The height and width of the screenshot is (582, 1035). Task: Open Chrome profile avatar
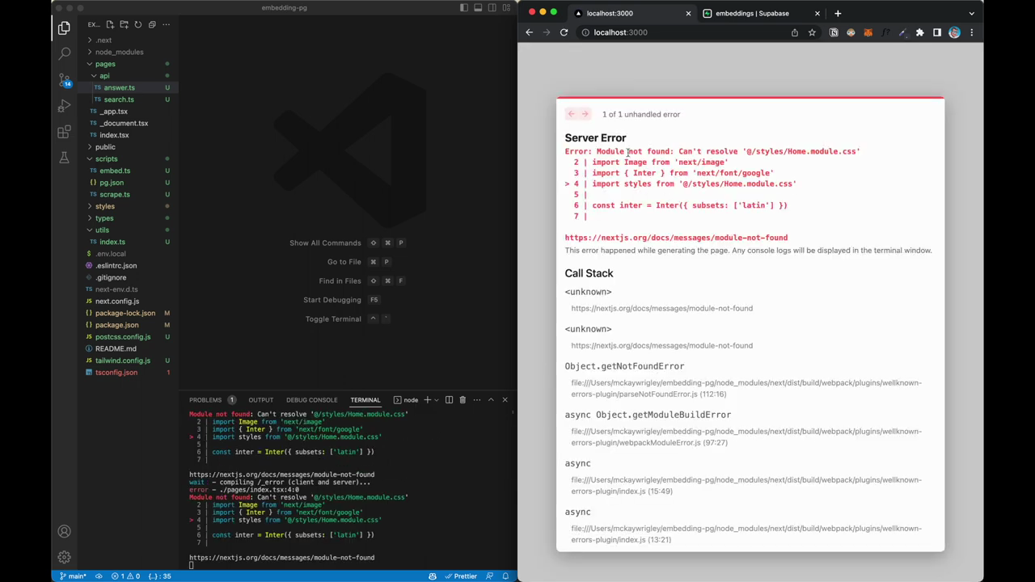955,32
